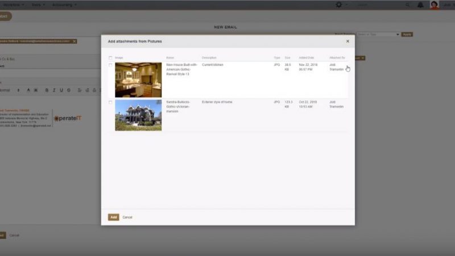Tick the select-all checkbox in header
Image resolution: width=455 pixels, height=256 pixels.
pos(110,58)
